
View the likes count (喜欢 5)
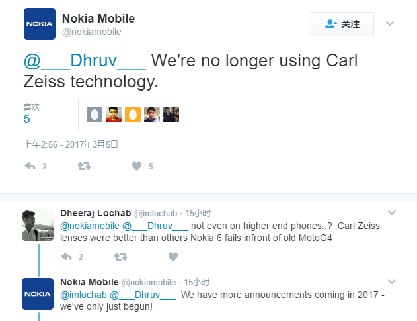pyautogui.click(x=27, y=119)
